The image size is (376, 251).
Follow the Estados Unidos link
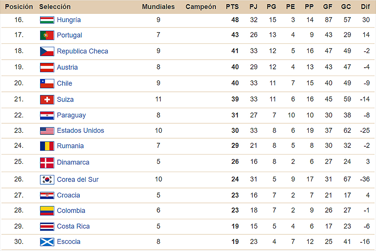pos(81,131)
